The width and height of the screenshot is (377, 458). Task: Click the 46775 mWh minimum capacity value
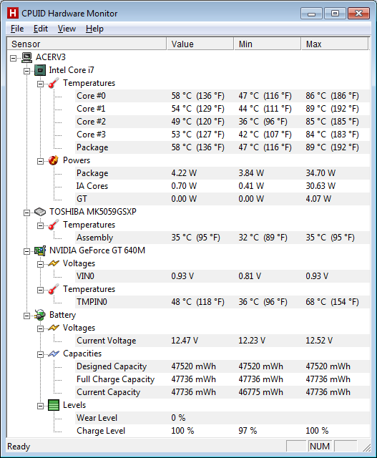click(261, 392)
